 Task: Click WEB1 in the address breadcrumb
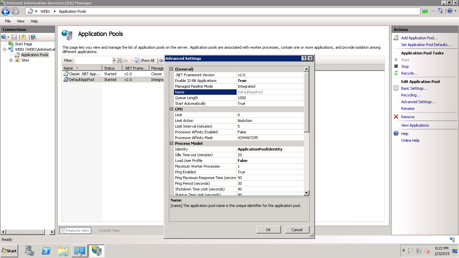pos(45,11)
